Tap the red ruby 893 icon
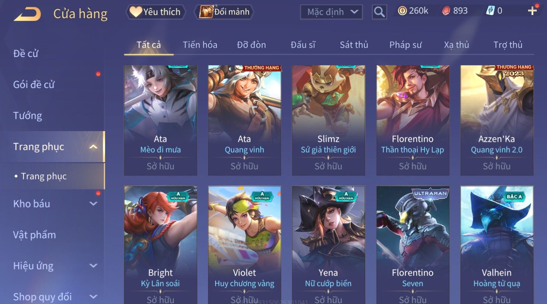The height and width of the screenshot is (304, 547). (446, 11)
